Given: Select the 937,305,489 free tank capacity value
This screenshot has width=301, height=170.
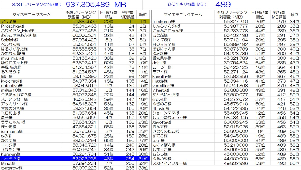Looking at the screenshot, I should [x=88, y=4].
